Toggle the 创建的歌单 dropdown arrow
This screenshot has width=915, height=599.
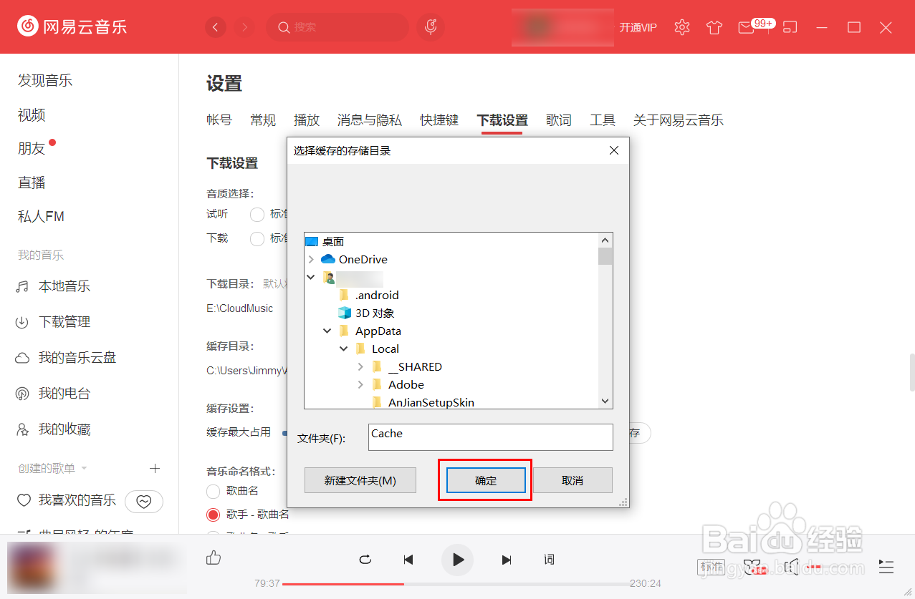84,468
